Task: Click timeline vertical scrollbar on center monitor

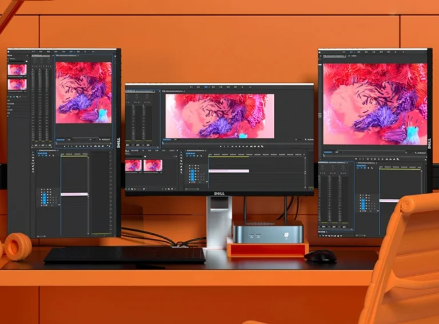Action: 305,173
